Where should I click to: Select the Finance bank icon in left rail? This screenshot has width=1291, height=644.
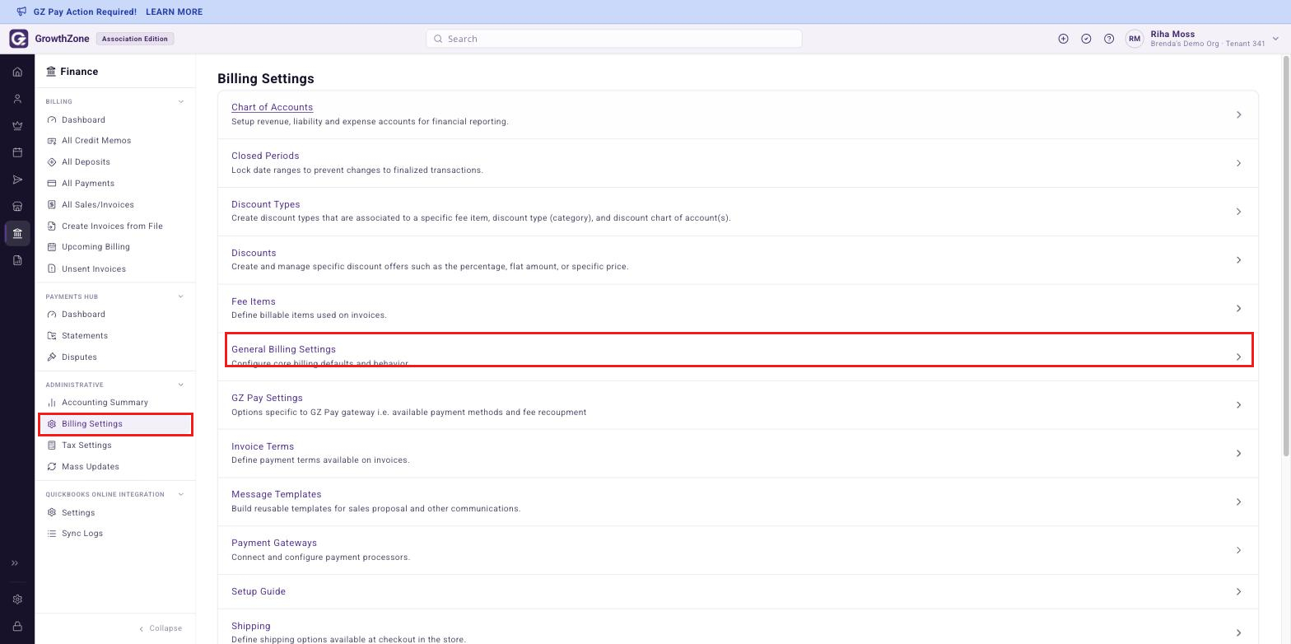coord(17,233)
